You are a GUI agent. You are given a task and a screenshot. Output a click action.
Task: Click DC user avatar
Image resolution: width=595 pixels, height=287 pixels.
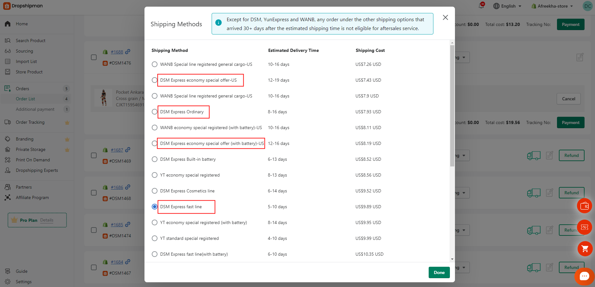coord(588,6)
